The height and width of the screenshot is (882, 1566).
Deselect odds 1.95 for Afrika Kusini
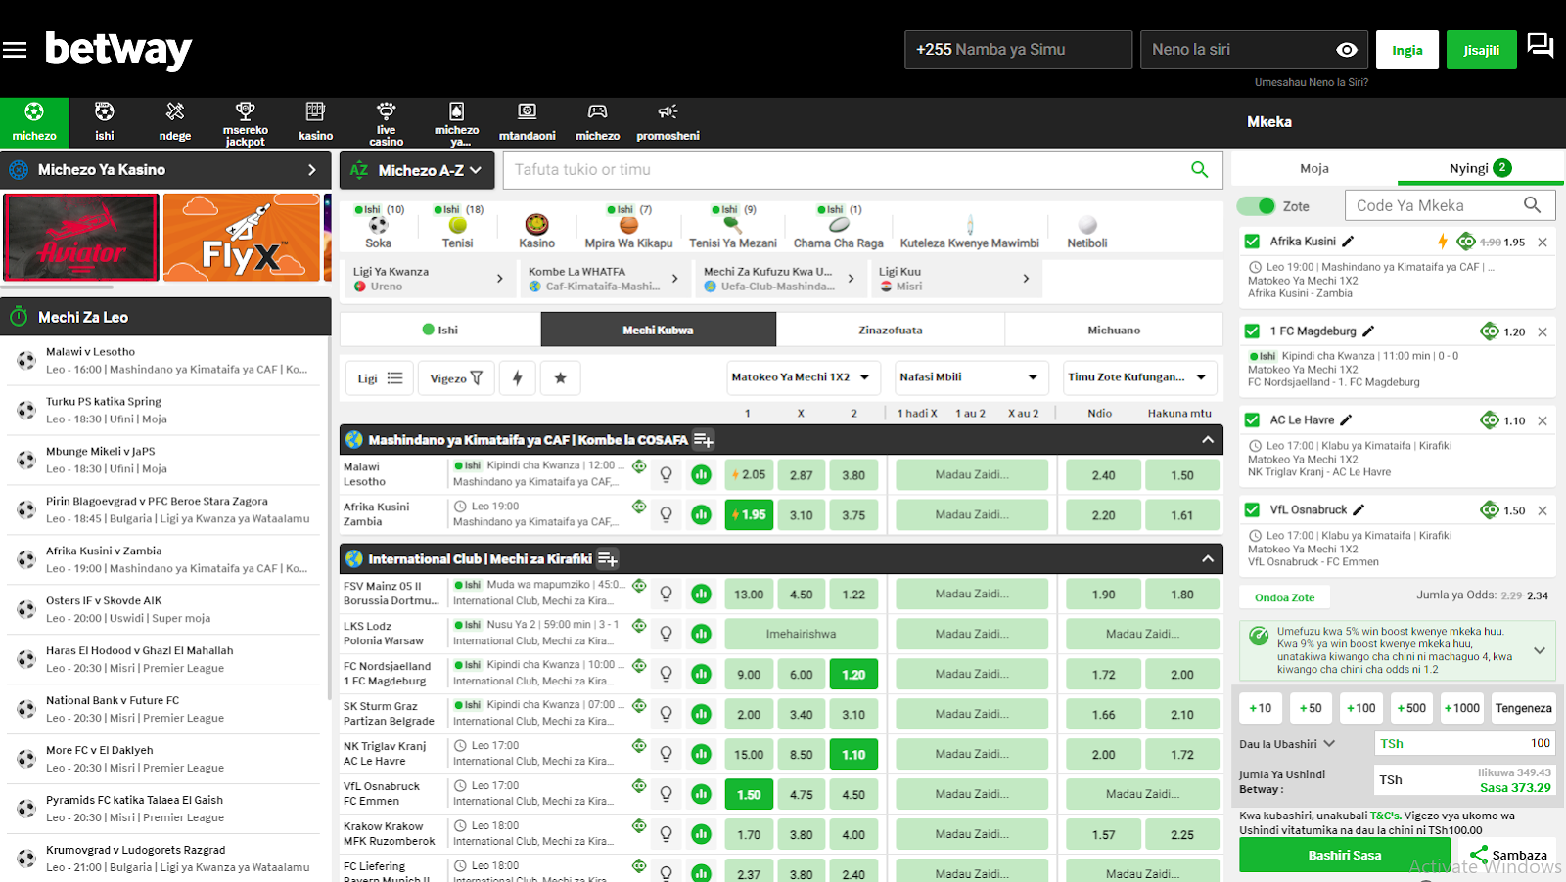pos(749,515)
